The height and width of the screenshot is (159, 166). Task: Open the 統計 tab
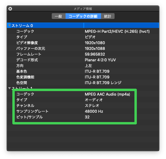[x=108, y=16]
